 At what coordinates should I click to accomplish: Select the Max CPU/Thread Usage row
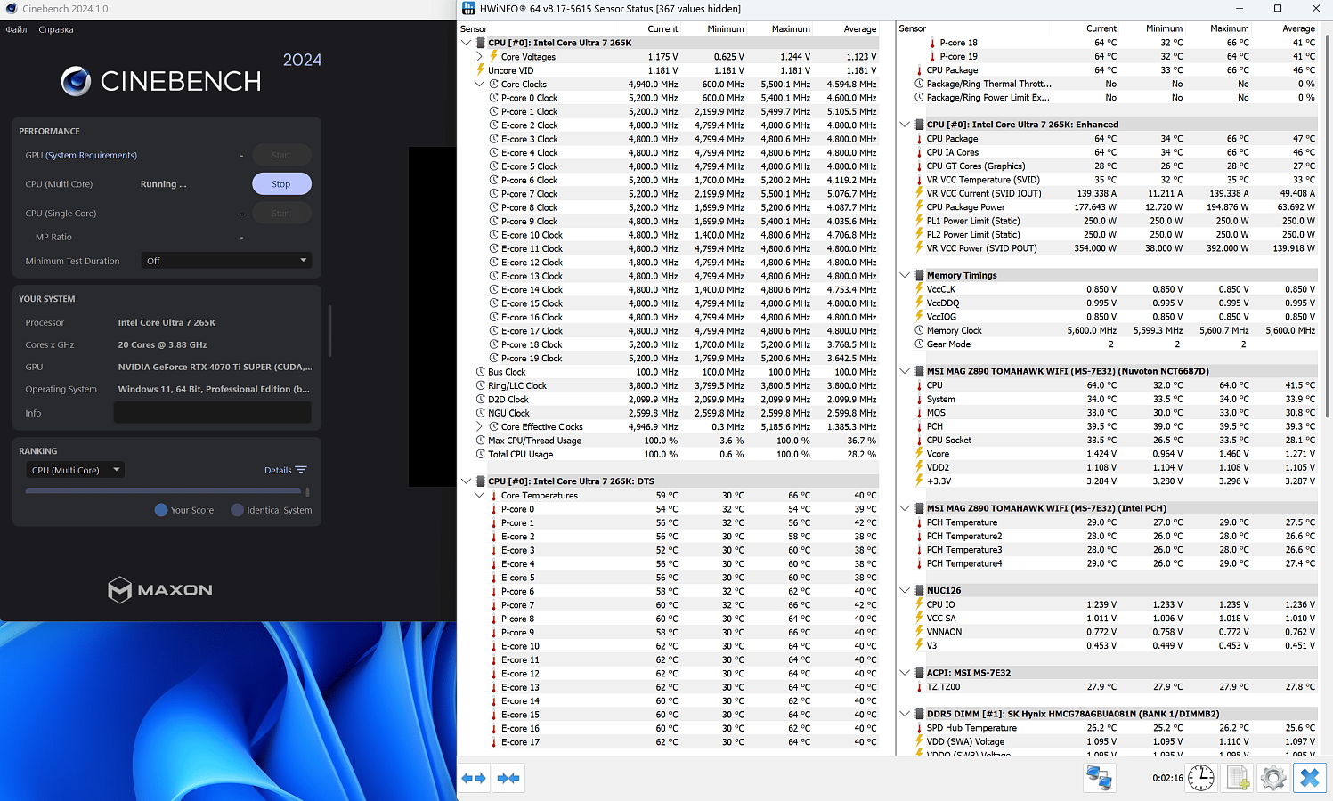click(669, 441)
